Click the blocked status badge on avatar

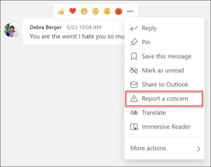16,34
